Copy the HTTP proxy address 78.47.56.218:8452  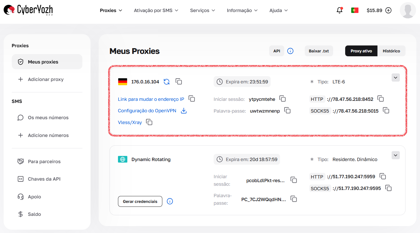[380, 98]
